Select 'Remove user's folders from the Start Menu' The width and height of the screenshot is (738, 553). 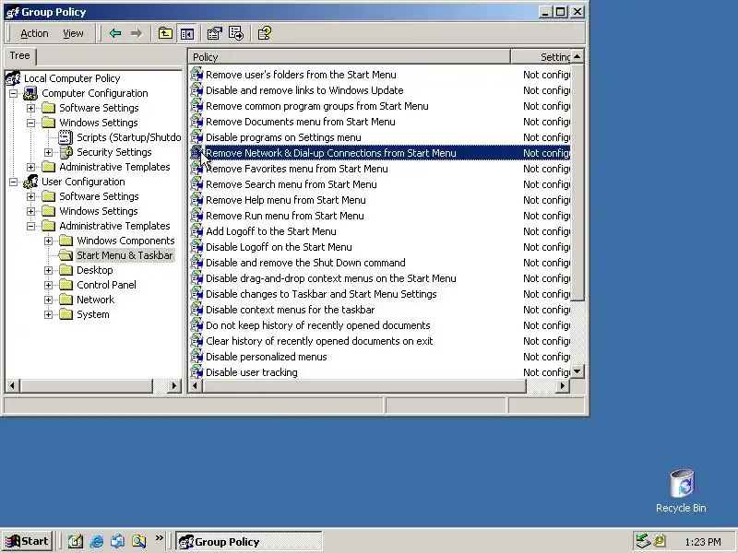[x=301, y=75]
